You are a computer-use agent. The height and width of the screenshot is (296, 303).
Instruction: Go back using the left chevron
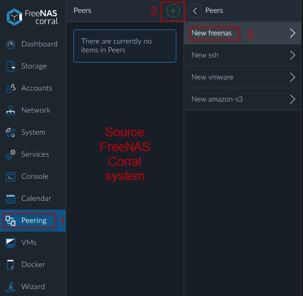195,11
